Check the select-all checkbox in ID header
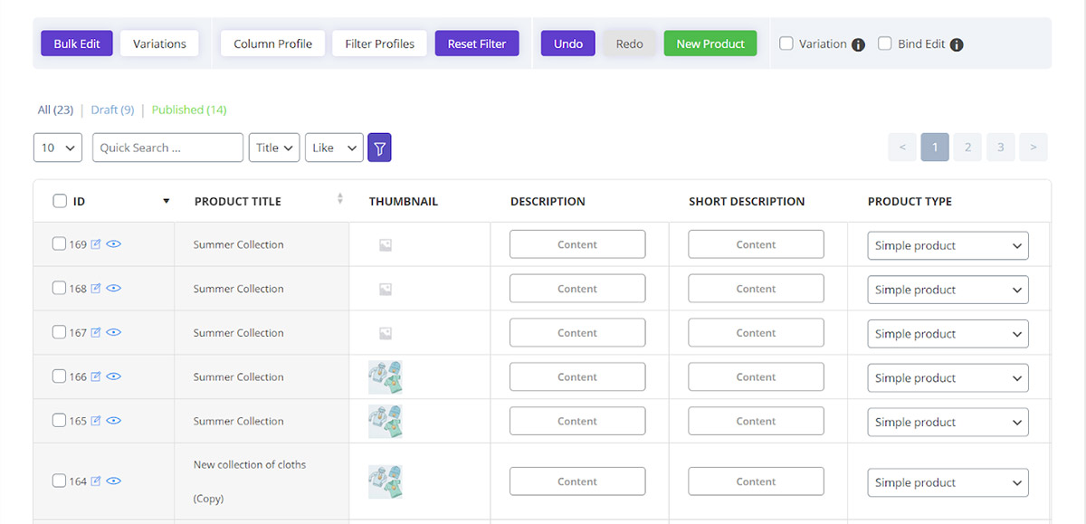1086x524 pixels. pyautogui.click(x=60, y=201)
